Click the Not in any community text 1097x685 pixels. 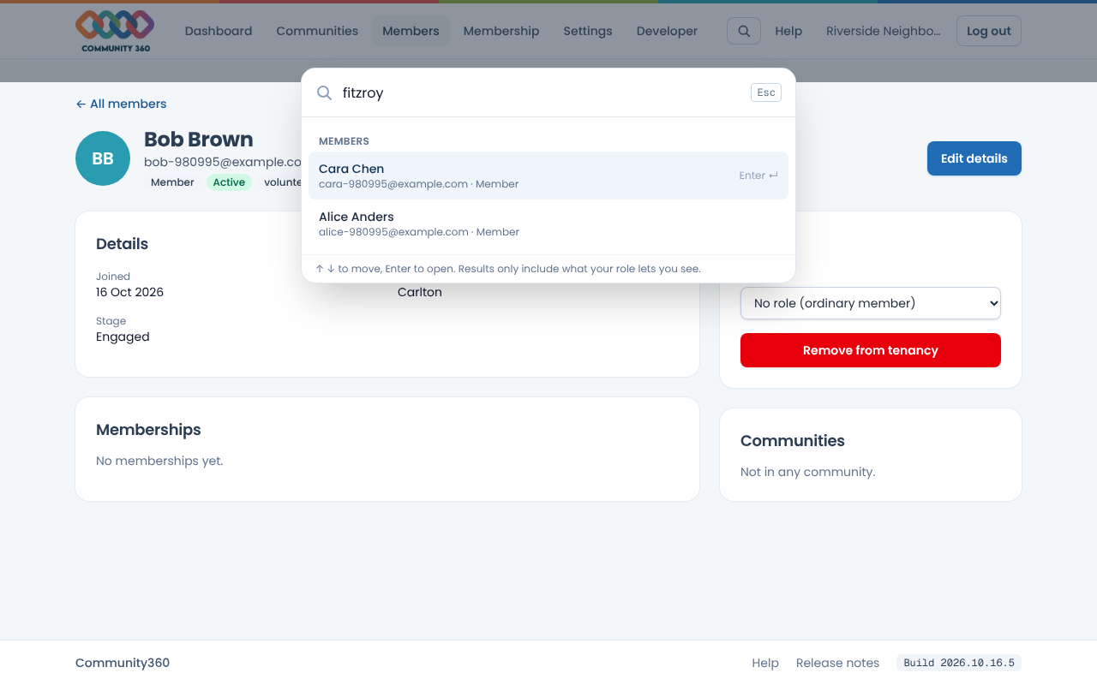pos(808,472)
